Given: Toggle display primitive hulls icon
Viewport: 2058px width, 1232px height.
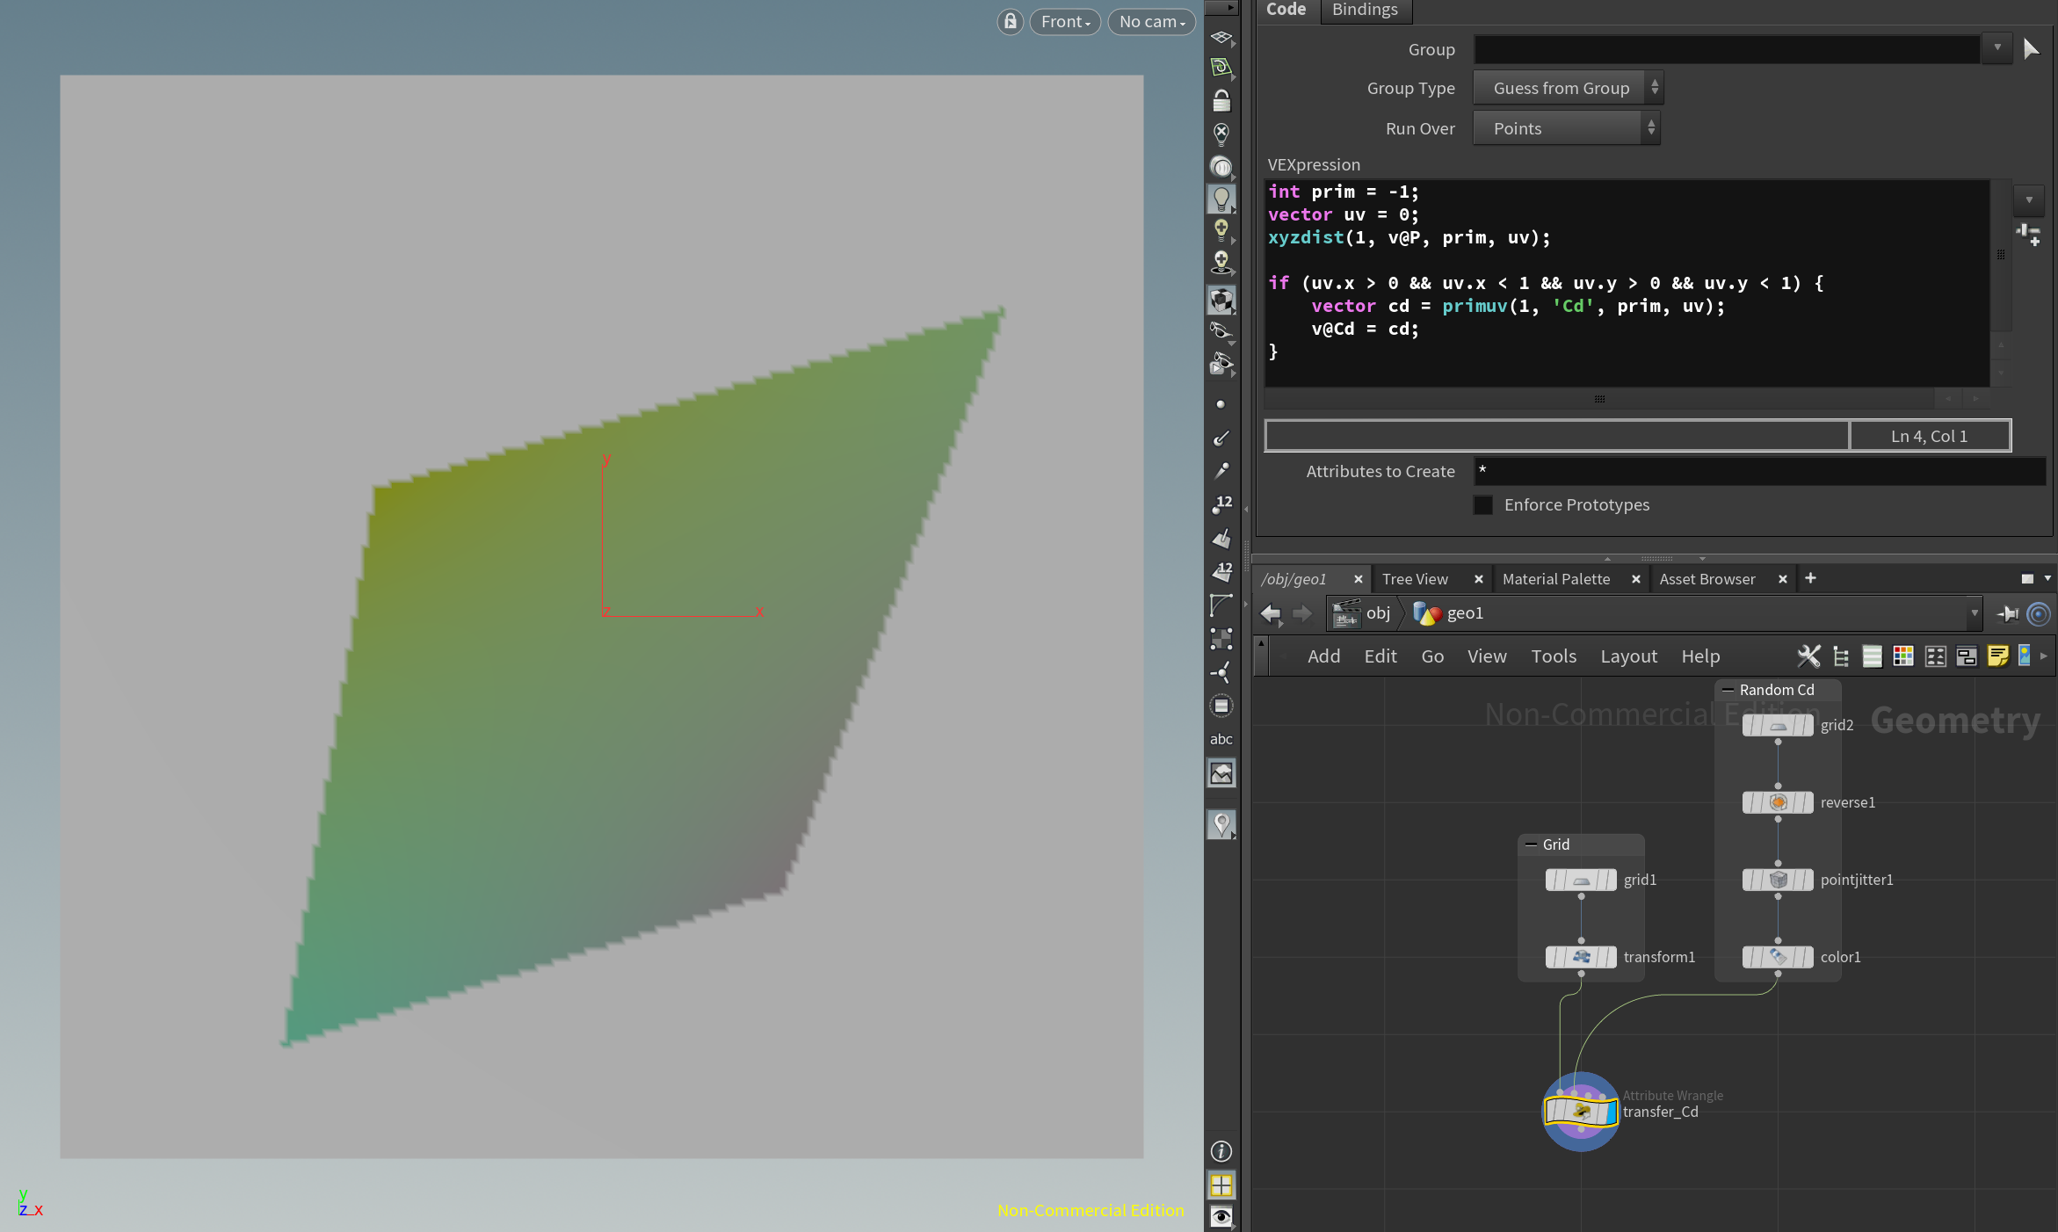Looking at the screenshot, I should point(1221,605).
